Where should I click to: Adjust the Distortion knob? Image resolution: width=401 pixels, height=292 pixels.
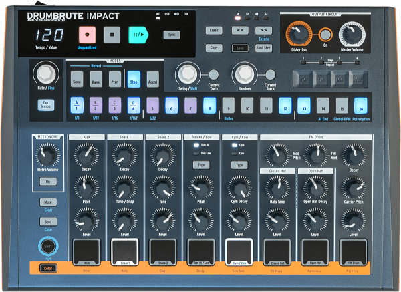[299, 34]
